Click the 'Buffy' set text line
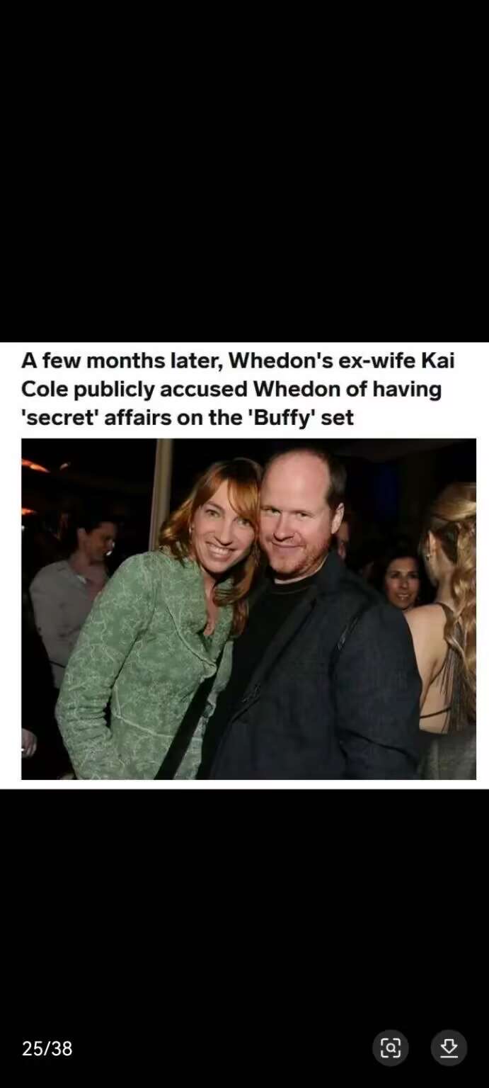The image size is (489, 1088). pyautogui.click(x=188, y=417)
